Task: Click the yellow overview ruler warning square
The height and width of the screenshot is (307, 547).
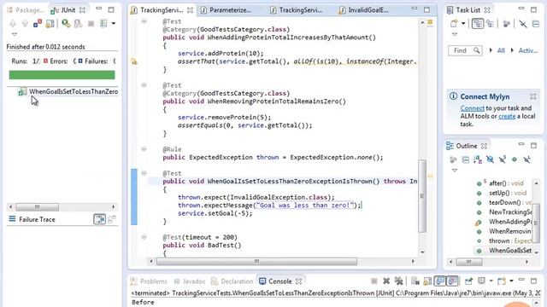Action: tap(430, 22)
